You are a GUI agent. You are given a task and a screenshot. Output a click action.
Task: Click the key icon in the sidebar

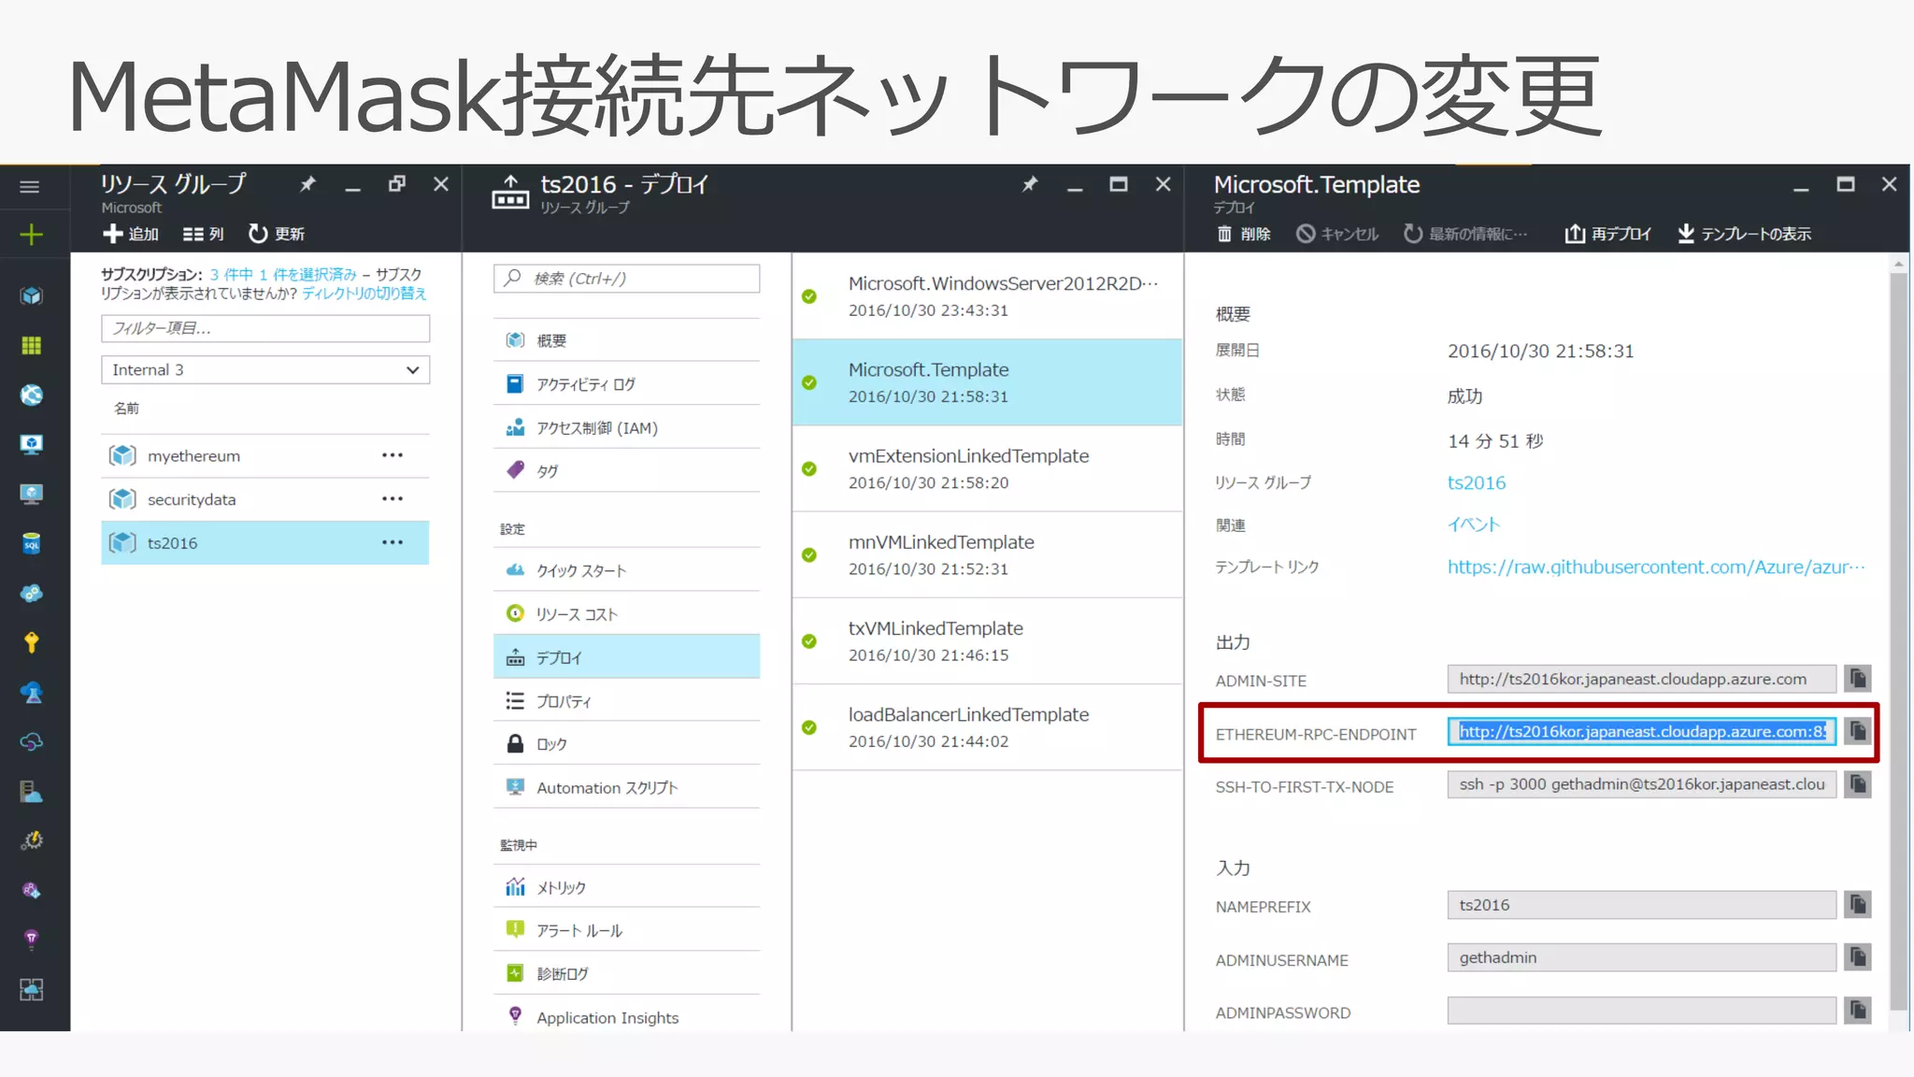pos(31,642)
